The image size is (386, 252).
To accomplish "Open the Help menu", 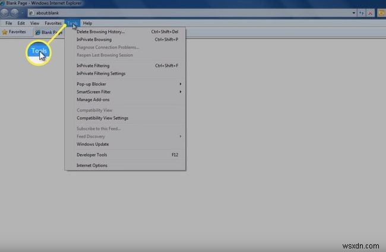I will (87, 23).
